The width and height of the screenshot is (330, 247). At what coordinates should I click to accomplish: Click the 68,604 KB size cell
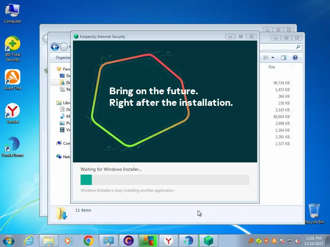[281, 116]
